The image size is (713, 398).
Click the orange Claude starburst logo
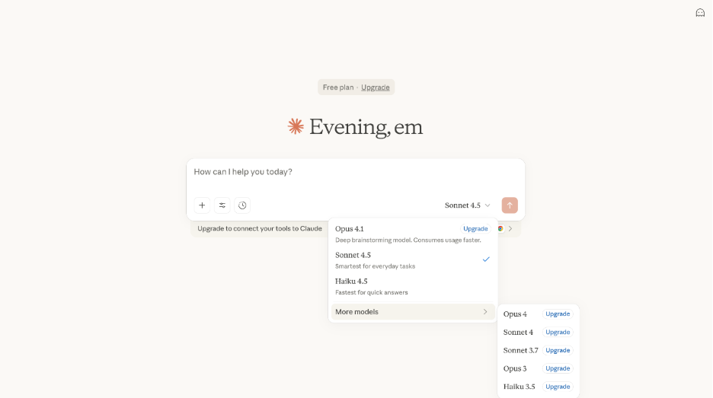tap(296, 126)
